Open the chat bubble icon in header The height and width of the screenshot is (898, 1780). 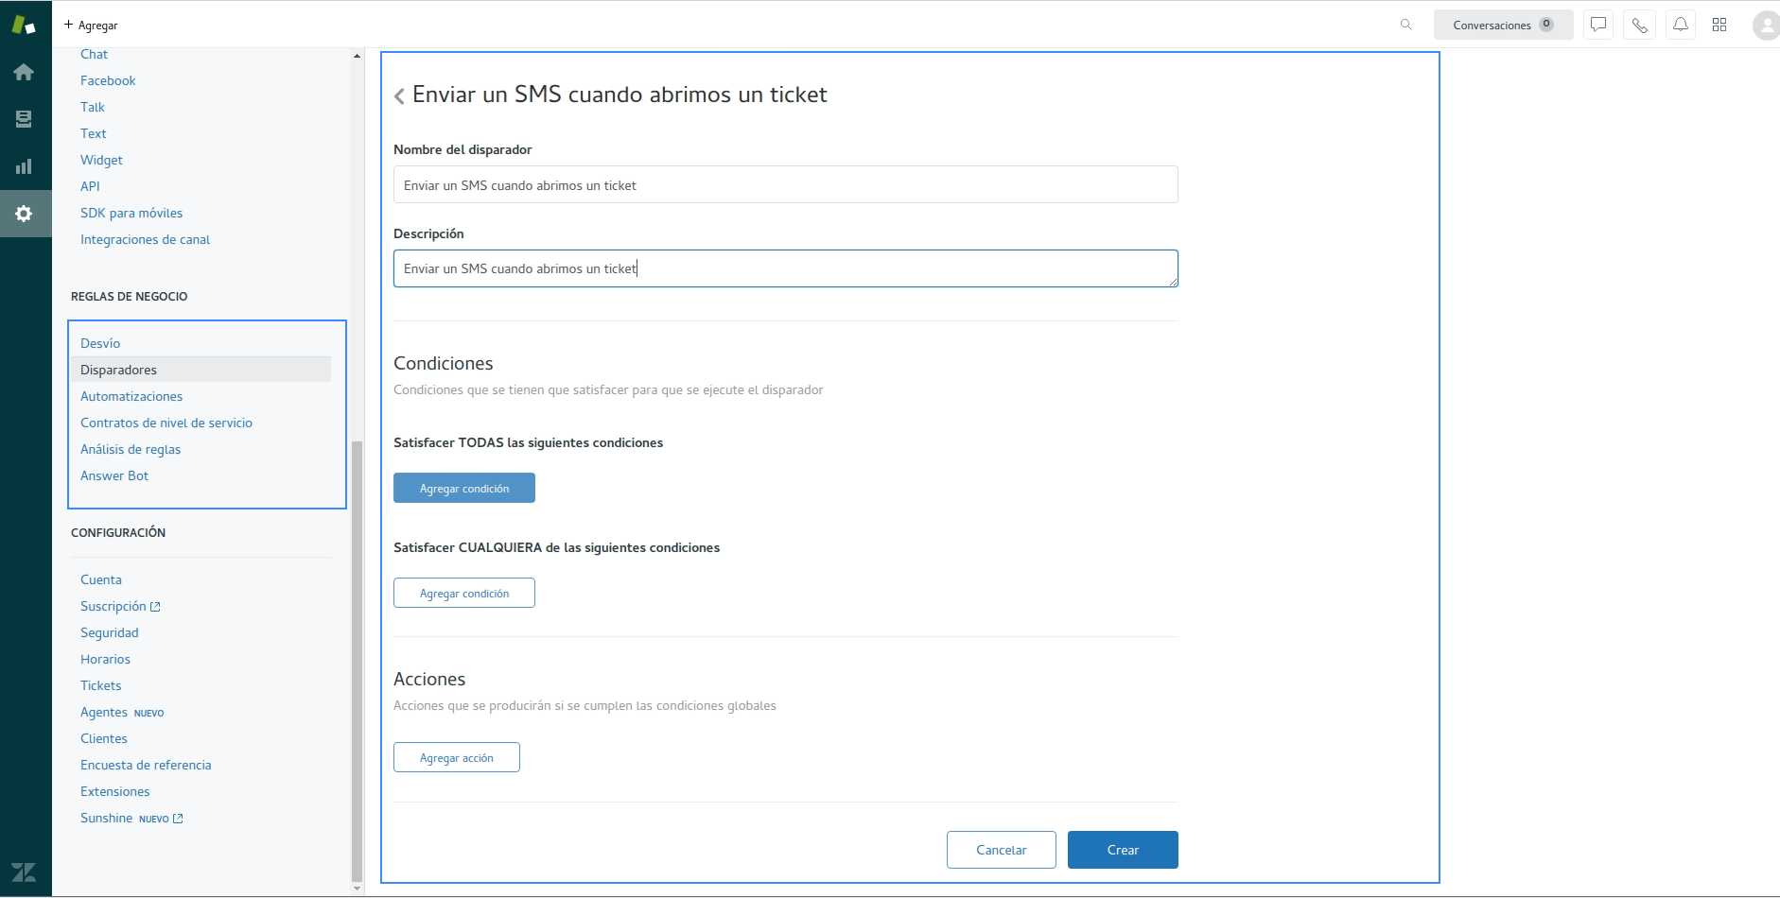tap(1598, 25)
